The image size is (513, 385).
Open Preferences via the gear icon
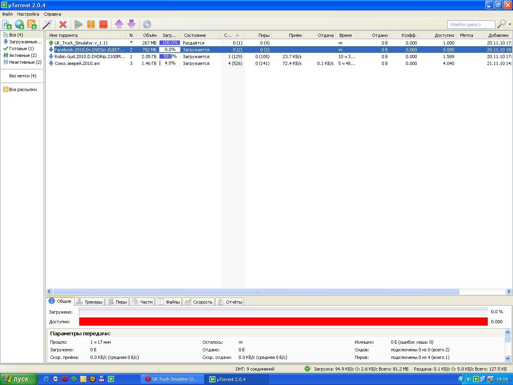click(147, 24)
